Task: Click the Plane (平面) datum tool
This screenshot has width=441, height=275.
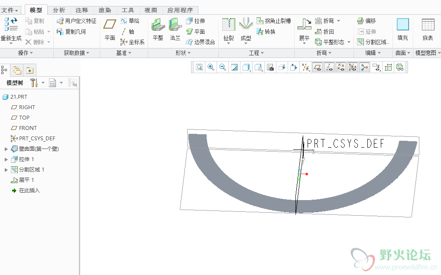Action: point(110,29)
